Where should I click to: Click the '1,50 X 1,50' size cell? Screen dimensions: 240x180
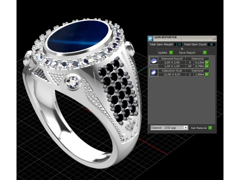coord(171,66)
